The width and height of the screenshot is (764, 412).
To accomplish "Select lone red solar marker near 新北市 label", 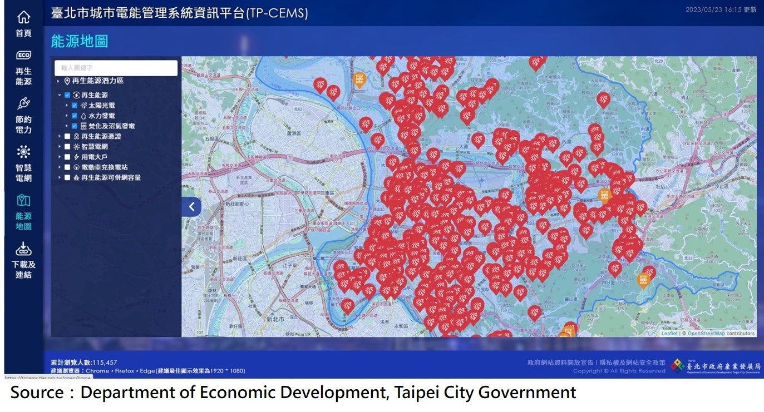I will click(347, 306).
